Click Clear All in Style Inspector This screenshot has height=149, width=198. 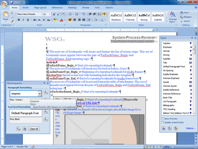coord(34,129)
